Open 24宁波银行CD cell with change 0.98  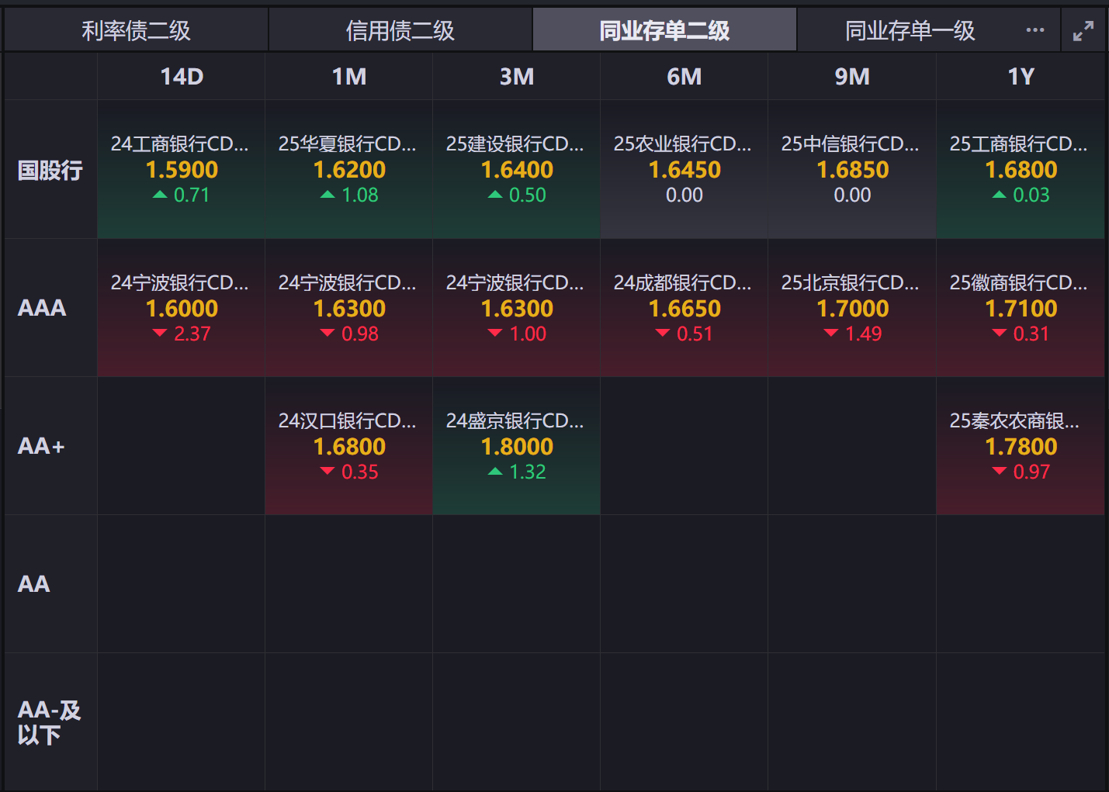click(x=349, y=308)
